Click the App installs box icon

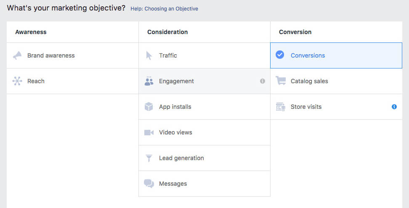click(149, 107)
